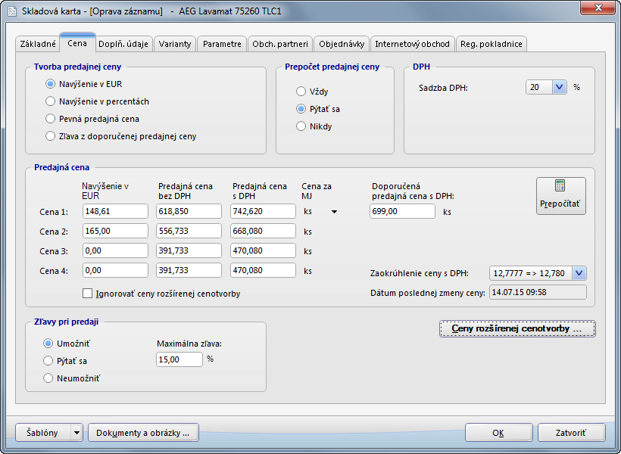
Task: Show the Objednávky tab
Action: tap(342, 44)
